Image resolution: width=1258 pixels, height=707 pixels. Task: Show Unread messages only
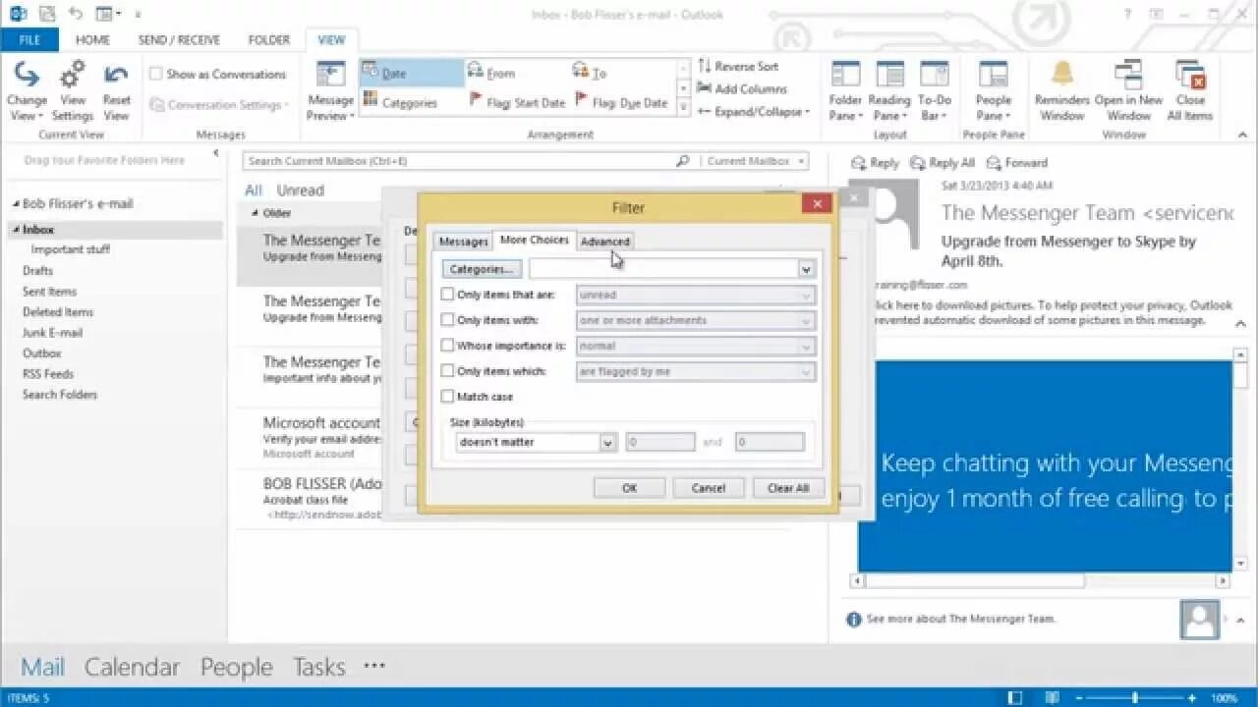coord(300,190)
